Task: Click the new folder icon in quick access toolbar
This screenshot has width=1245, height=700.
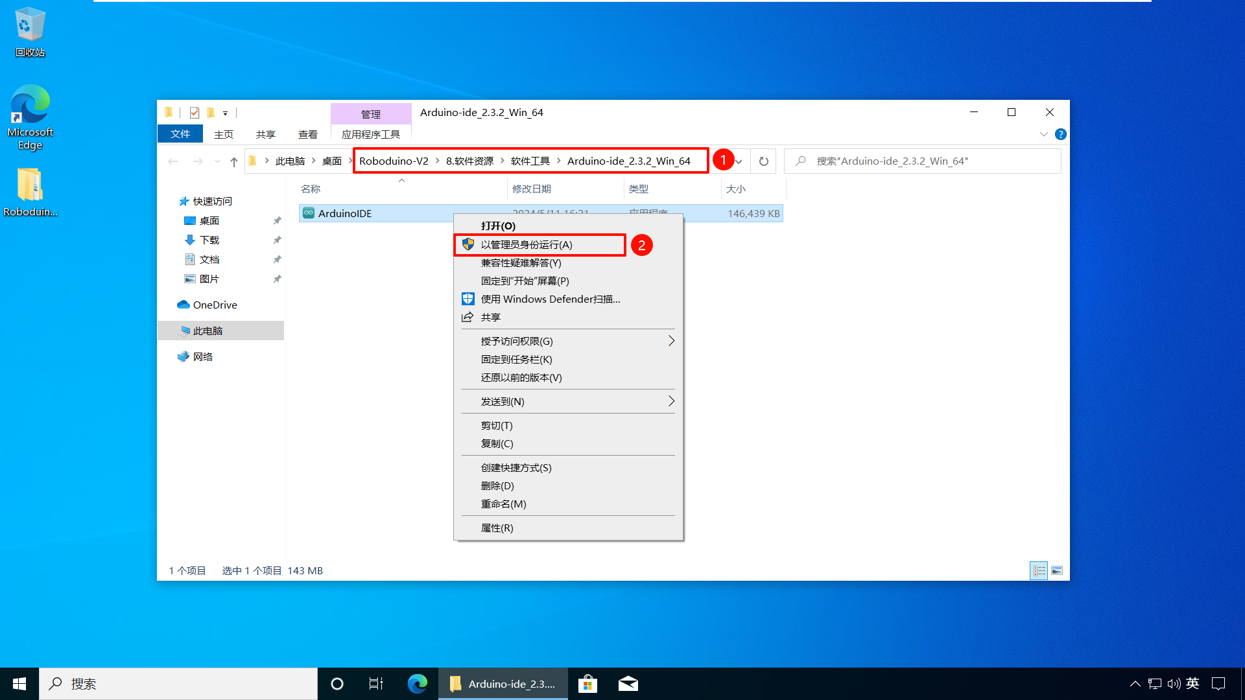Action: click(210, 113)
